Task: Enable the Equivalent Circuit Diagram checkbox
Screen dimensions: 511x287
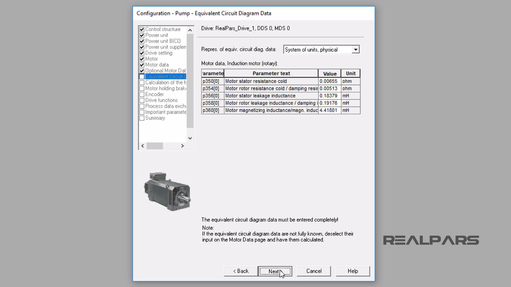Action: tap(142, 77)
